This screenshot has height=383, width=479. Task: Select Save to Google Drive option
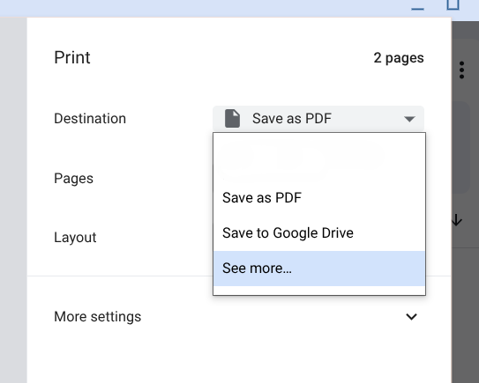point(319,233)
